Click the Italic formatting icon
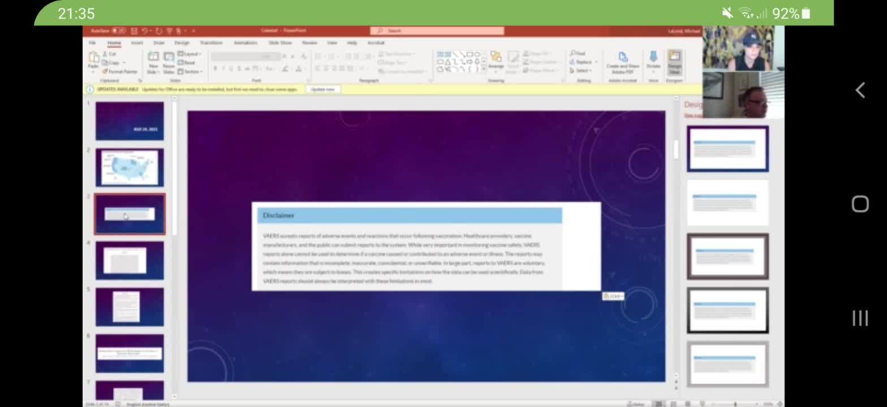 point(223,68)
